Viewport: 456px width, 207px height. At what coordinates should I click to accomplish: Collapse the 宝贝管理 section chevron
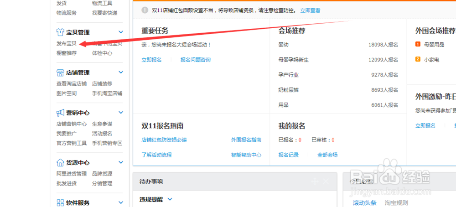pyautogui.click(x=121, y=32)
